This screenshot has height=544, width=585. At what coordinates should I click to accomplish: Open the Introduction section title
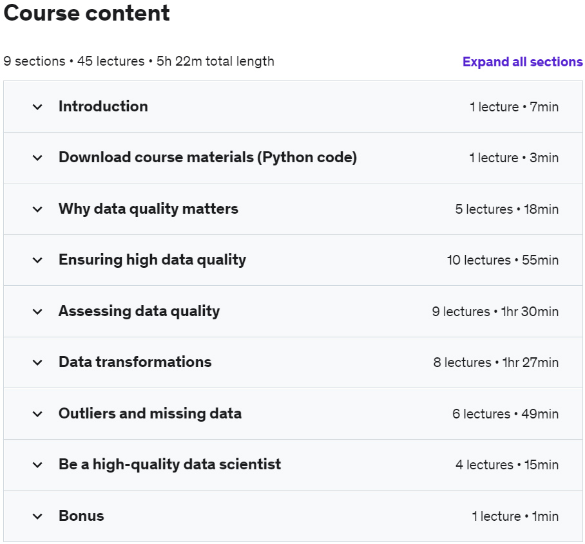(103, 106)
